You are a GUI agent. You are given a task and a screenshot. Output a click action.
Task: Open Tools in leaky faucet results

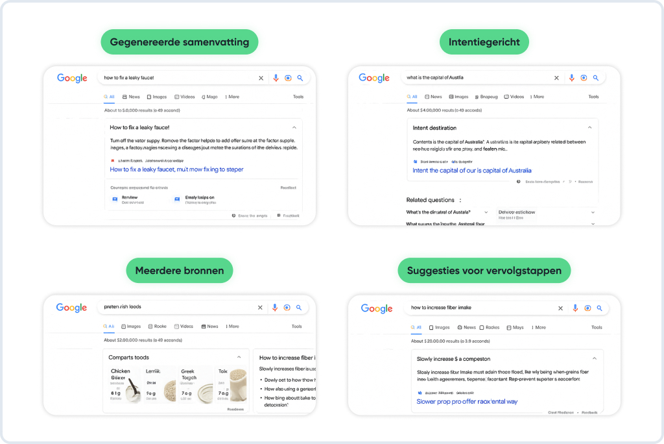[x=298, y=97]
